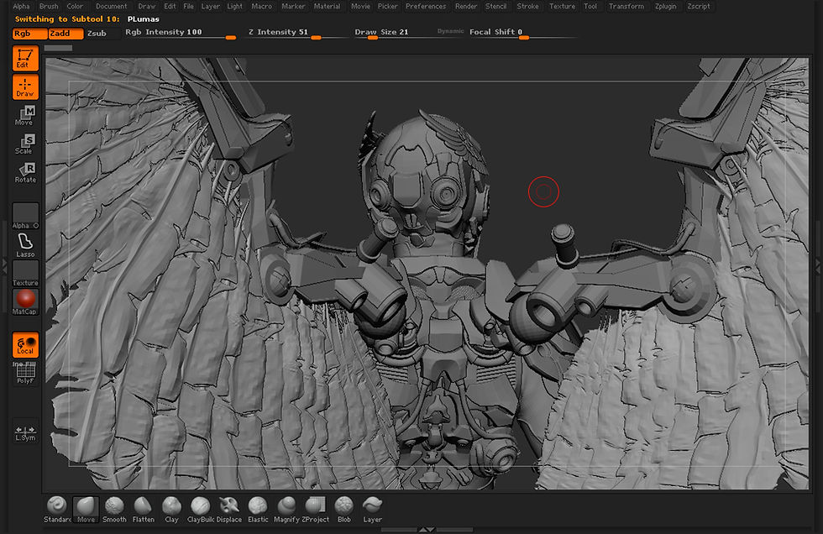Activate the Move transform tool
Viewport: 823px width, 534px height.
click(25, 116)
